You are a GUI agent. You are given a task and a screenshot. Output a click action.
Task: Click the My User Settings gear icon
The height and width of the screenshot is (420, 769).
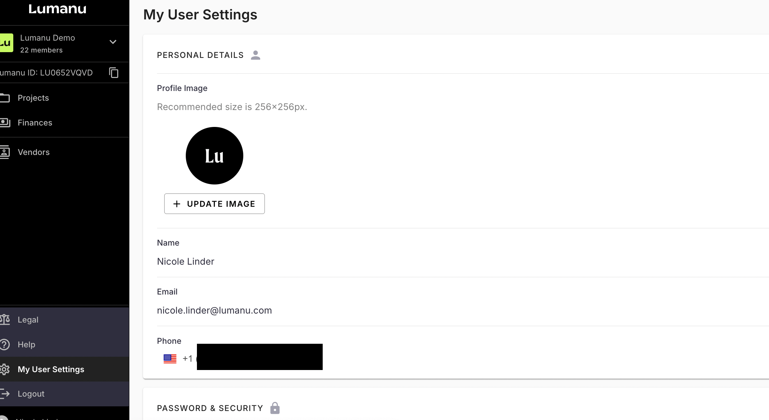point(5,369)
